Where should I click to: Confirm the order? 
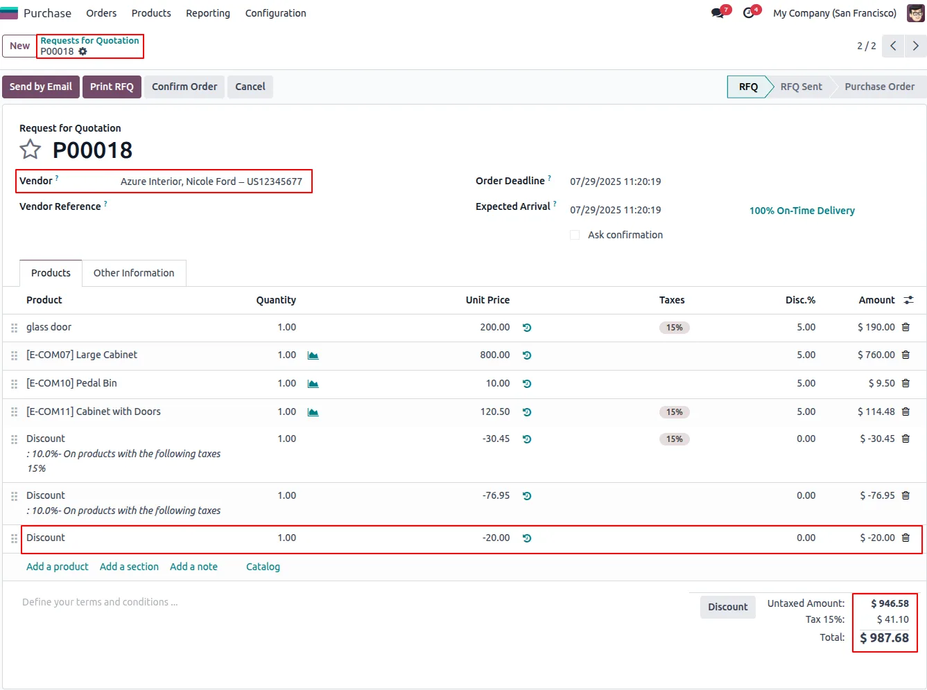184,87
